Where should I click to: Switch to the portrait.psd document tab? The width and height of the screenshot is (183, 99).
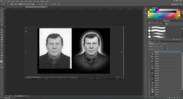[14, 7]
